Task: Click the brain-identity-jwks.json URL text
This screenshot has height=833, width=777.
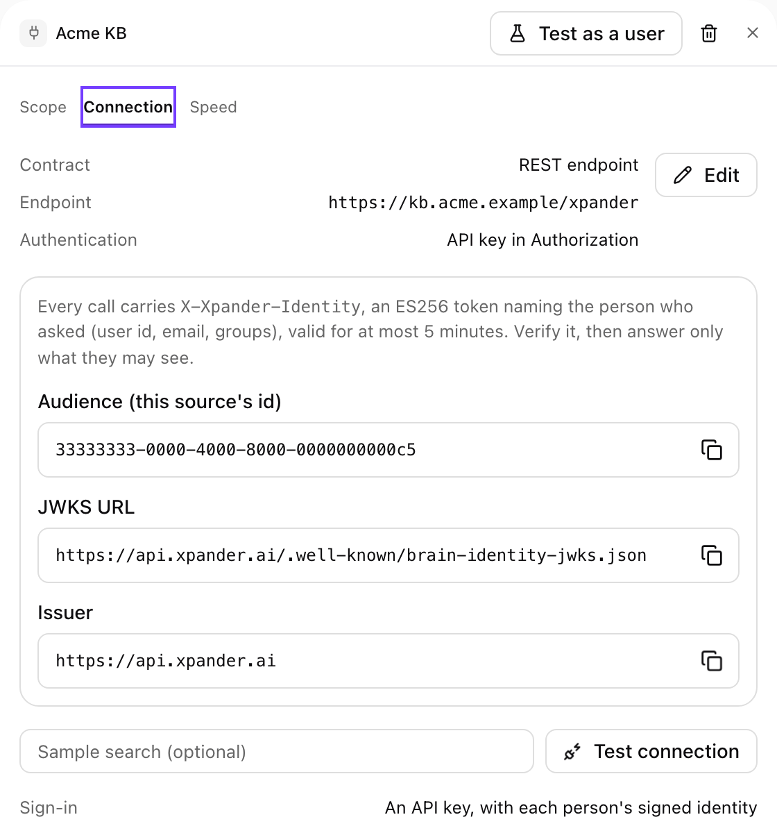Action: pyautogui.click(x=351, y=555)
